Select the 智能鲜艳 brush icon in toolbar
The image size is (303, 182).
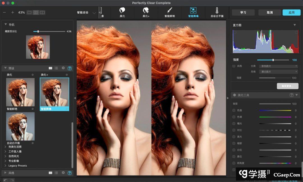pyautogui.click(x=169, y=11)
